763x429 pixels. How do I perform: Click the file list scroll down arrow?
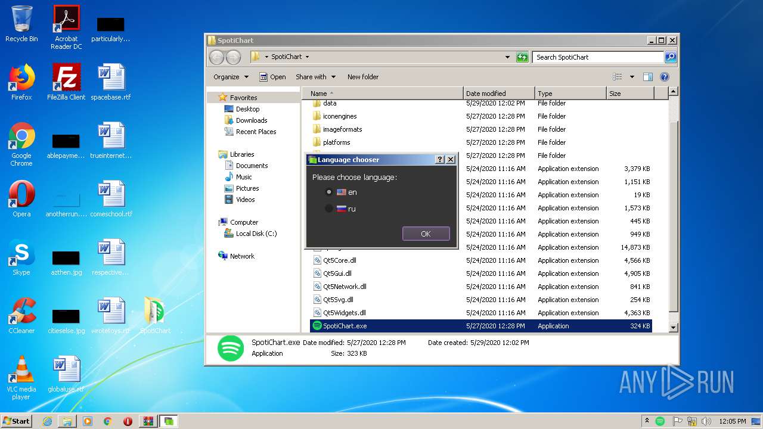[x=673, y=327]
